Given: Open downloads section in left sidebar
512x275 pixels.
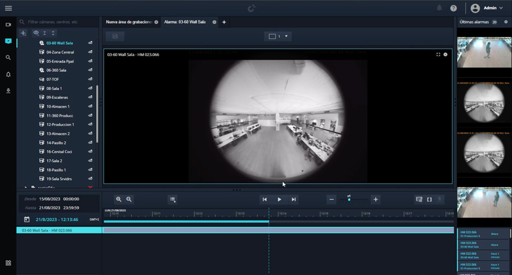Looking at the screenshot, I should [8, 91].
